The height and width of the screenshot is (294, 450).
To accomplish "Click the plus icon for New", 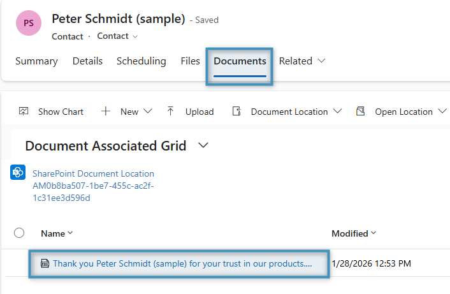I will tap(106, 111).
